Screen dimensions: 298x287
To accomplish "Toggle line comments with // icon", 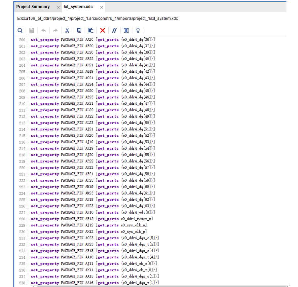I will (114, 30).
